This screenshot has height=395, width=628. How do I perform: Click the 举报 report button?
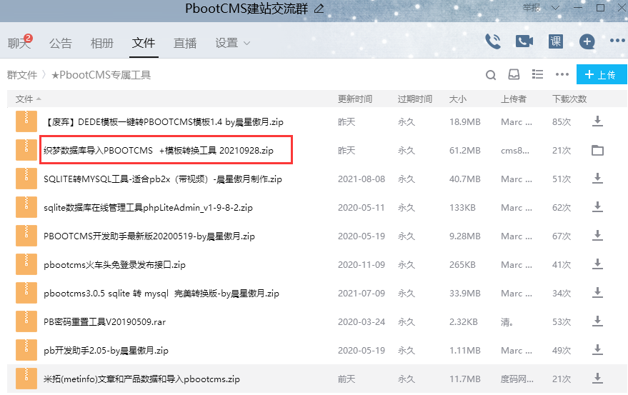tap(532, 8)
